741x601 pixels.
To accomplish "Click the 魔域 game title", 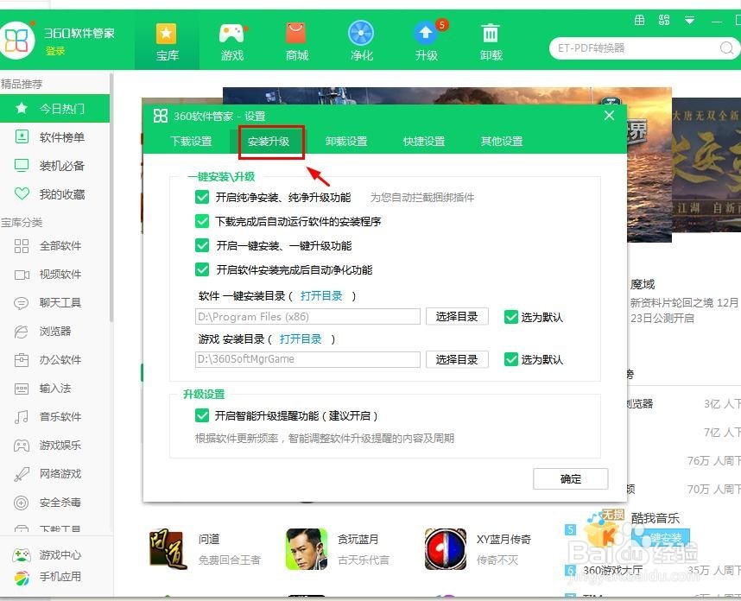I will pos(643,284).
